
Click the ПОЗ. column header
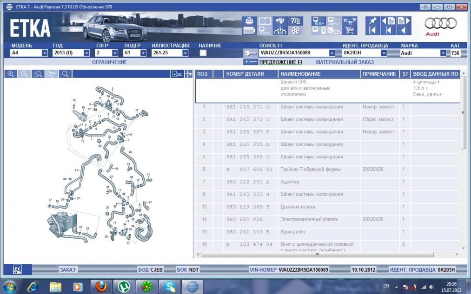coord(204,74)
